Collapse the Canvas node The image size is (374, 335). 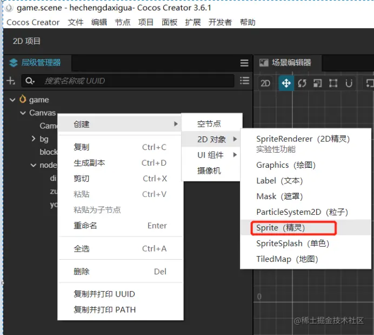pos(23,113)
